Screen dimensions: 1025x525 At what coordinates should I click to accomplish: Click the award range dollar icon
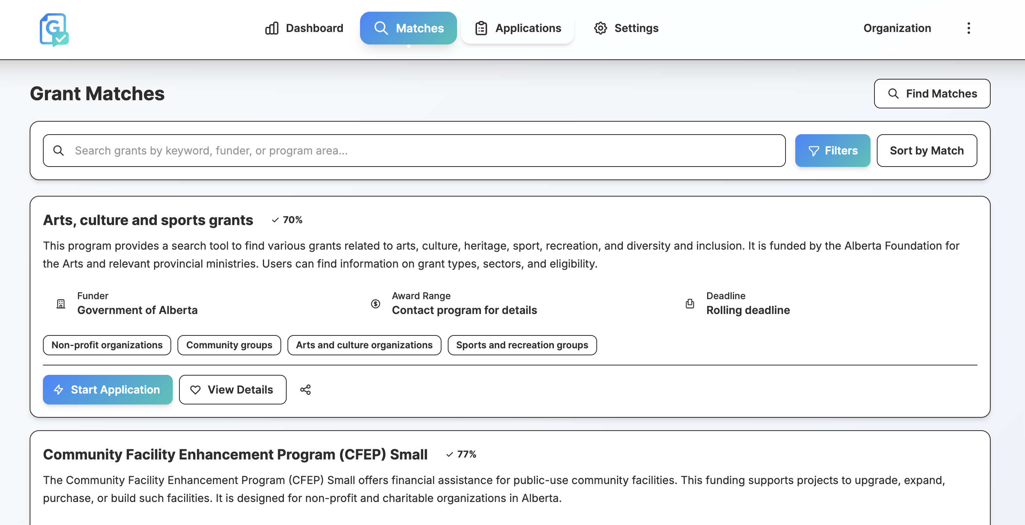[x=375, y=304]
